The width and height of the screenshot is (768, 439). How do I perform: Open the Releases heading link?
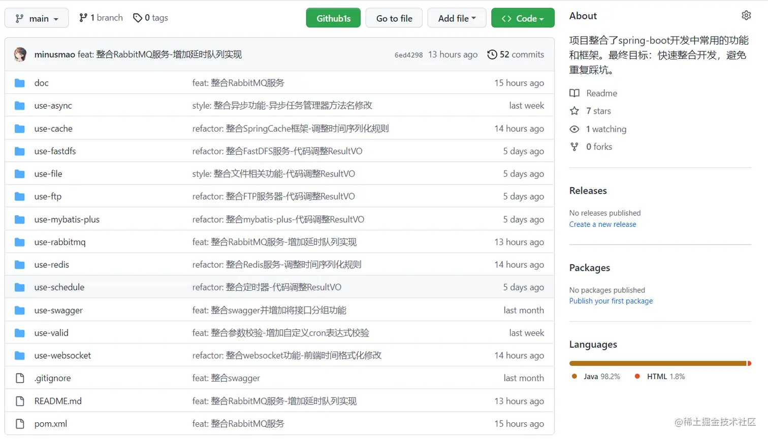coord(588,191)
